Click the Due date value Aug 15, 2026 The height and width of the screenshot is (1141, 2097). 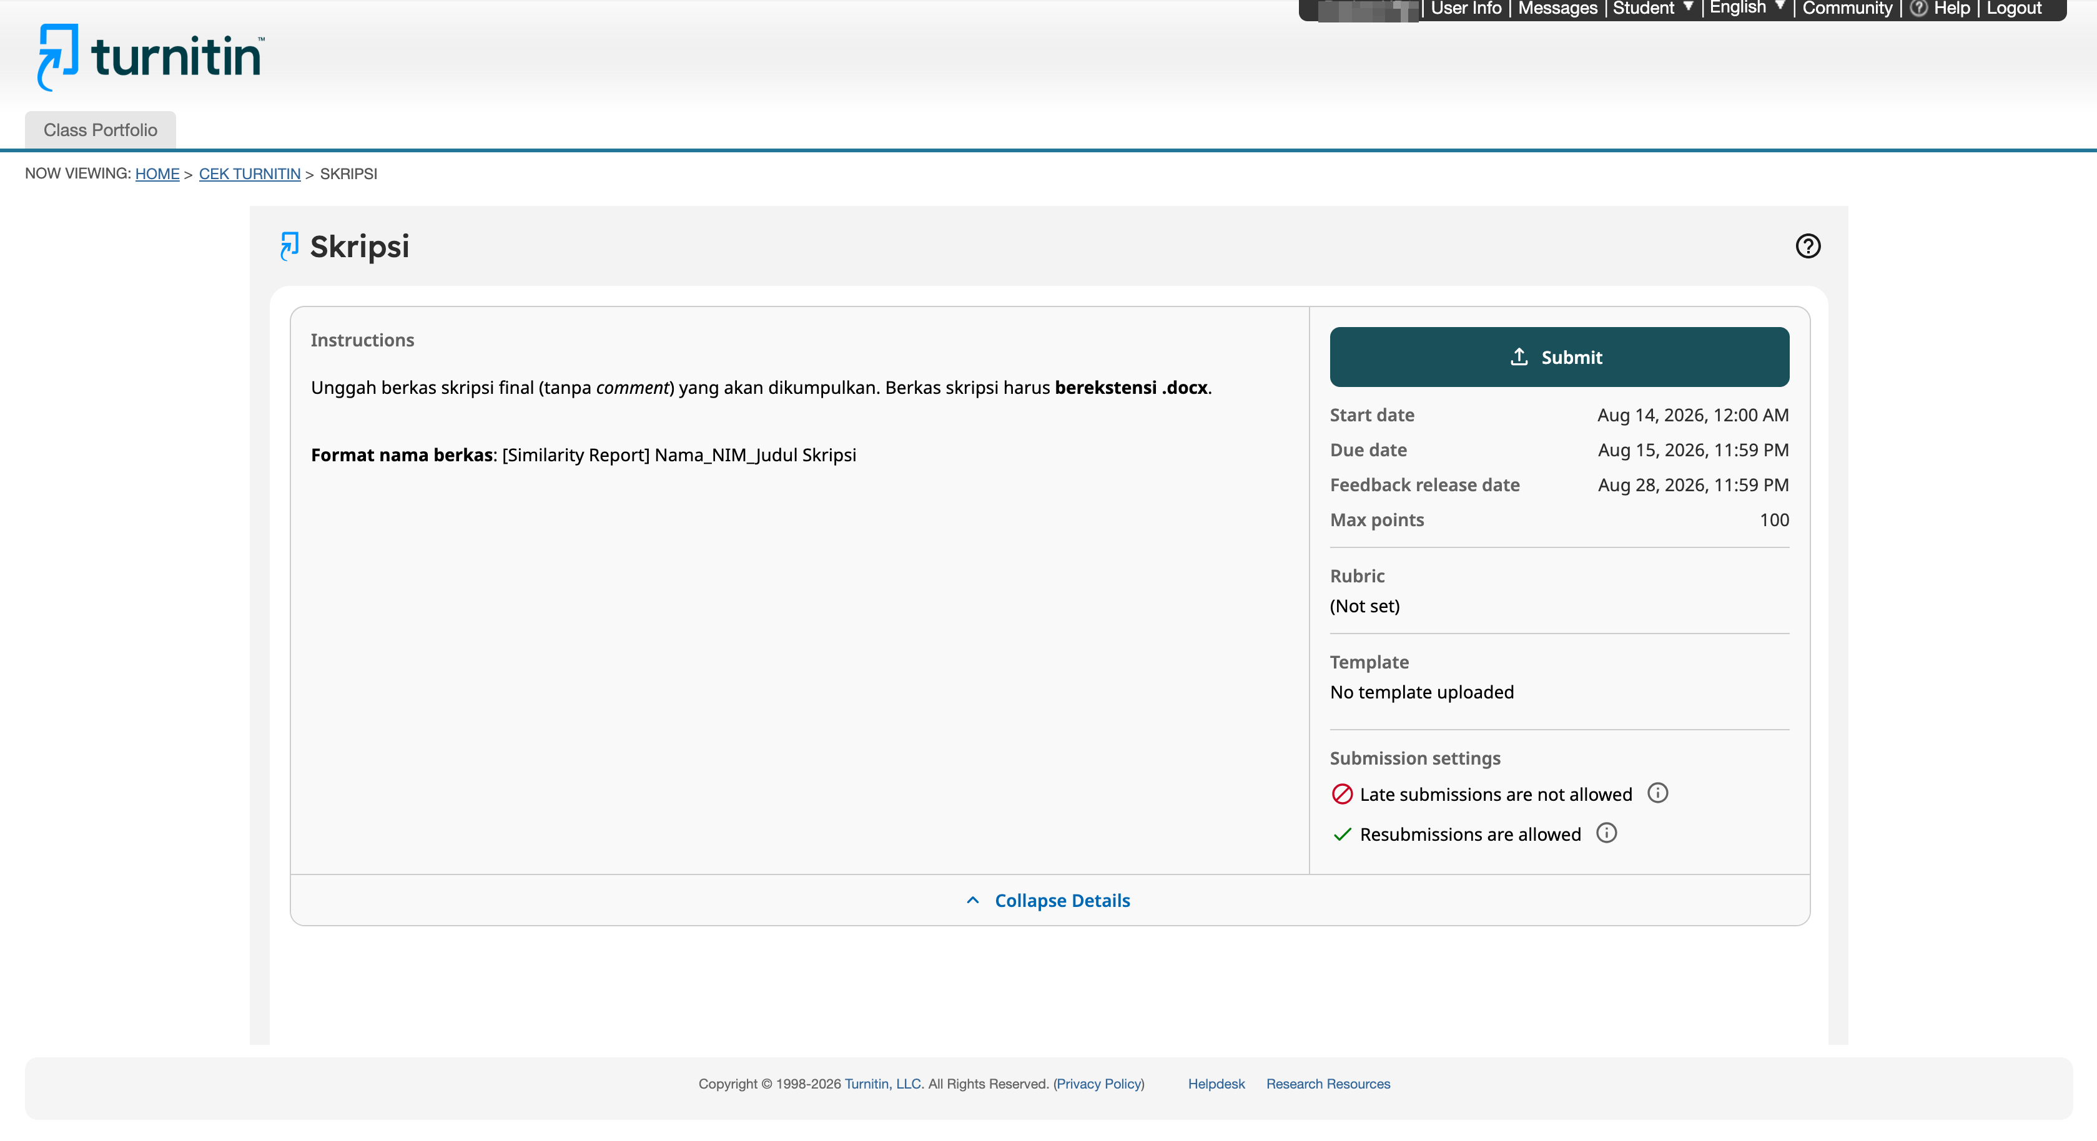[x=1693, y=450]
